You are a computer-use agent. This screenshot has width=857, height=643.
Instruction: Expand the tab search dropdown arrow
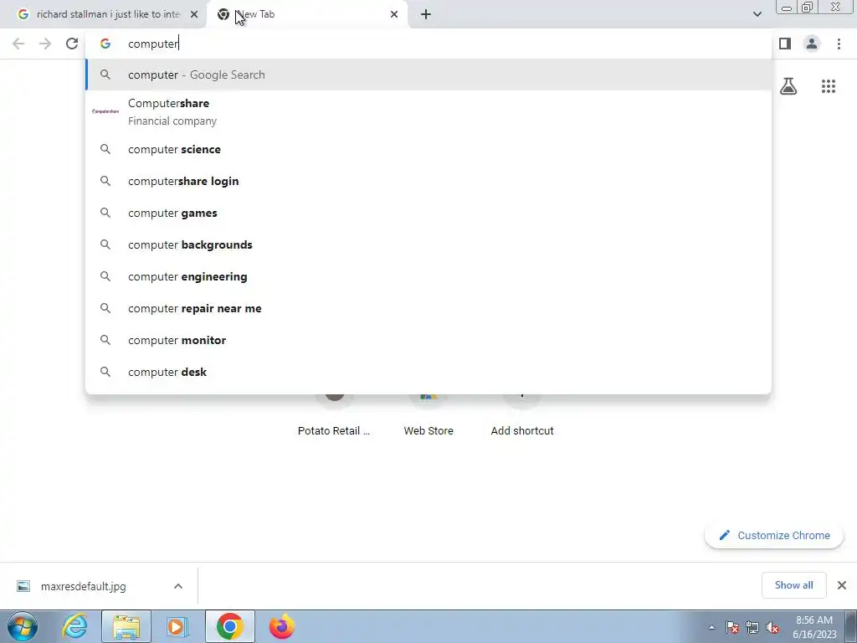coord(757,14)
